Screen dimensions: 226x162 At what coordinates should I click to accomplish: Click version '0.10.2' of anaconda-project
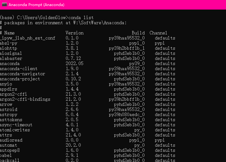pyautogui.click(x=73, y=79)
